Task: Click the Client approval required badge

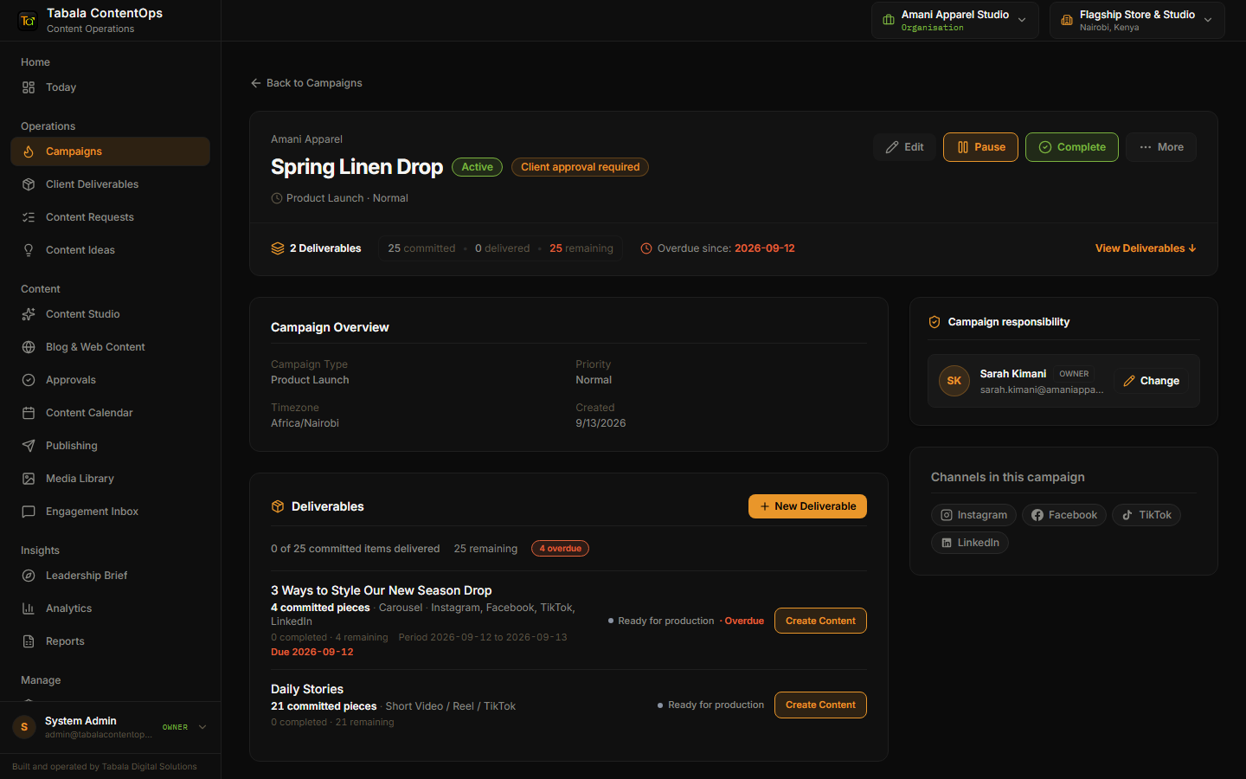Action: point(580,167)
